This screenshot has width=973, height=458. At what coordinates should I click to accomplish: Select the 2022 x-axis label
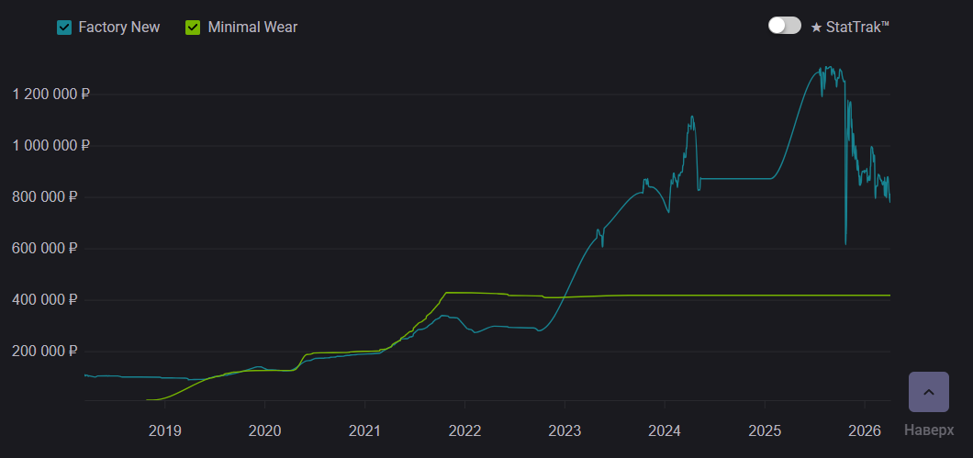tap(464, 430)
